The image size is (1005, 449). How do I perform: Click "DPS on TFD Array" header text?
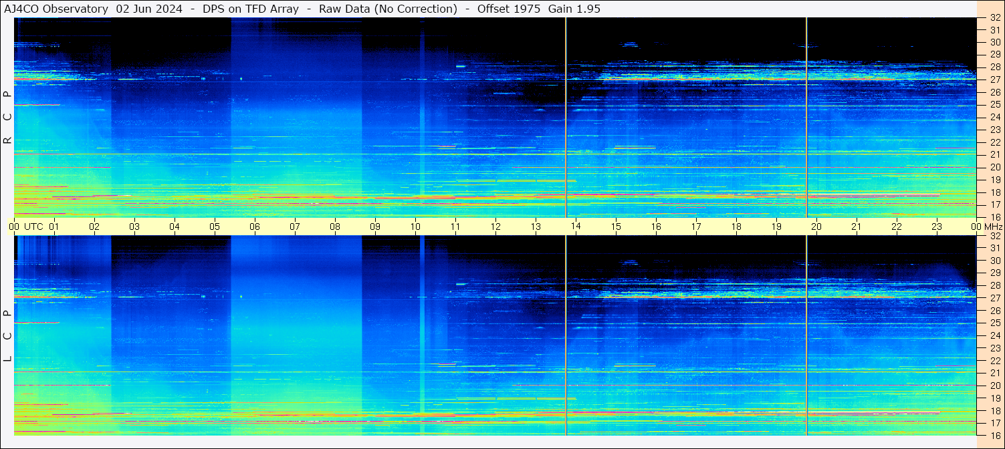point(250,9)
